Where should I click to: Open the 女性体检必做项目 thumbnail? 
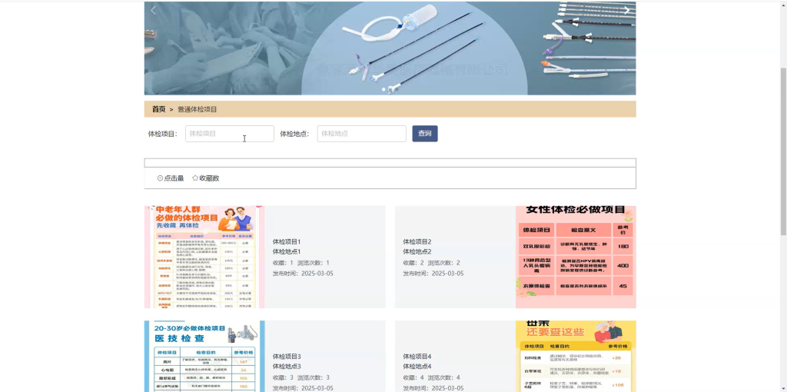coord(576,257)
